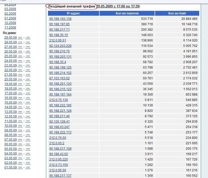Click the IP-адрес column header
This screenshot has height=178, width=208.
click(x=74, y=13)
